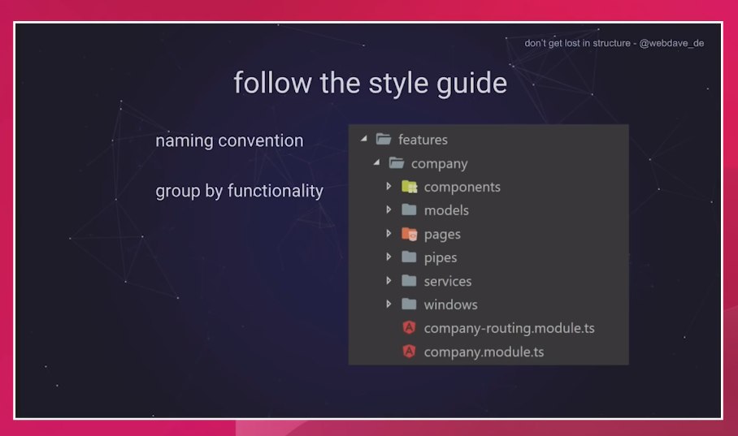Expand the windows folder arrow
The height and width of the screenshot is (436, 738).
389,304
